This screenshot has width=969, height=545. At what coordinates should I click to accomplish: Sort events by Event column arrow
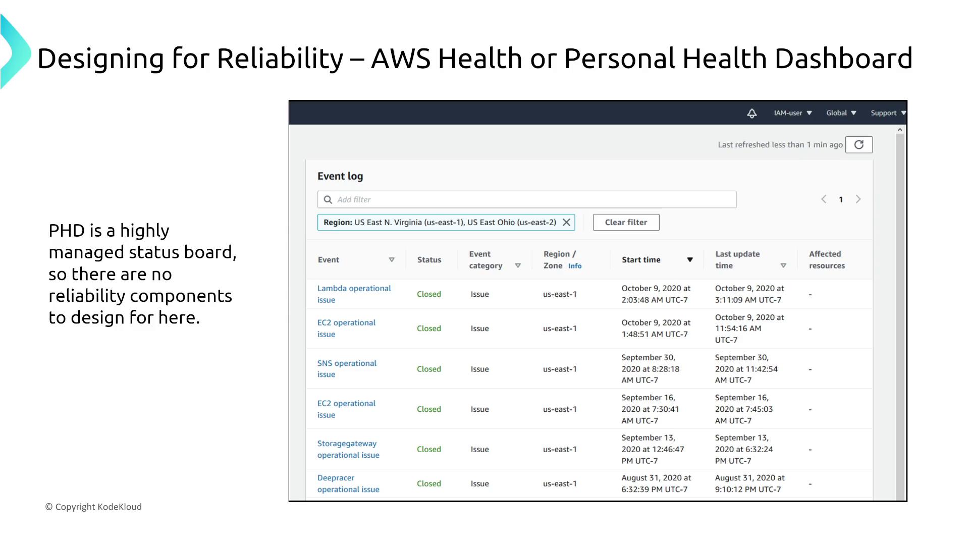point(392,260)
